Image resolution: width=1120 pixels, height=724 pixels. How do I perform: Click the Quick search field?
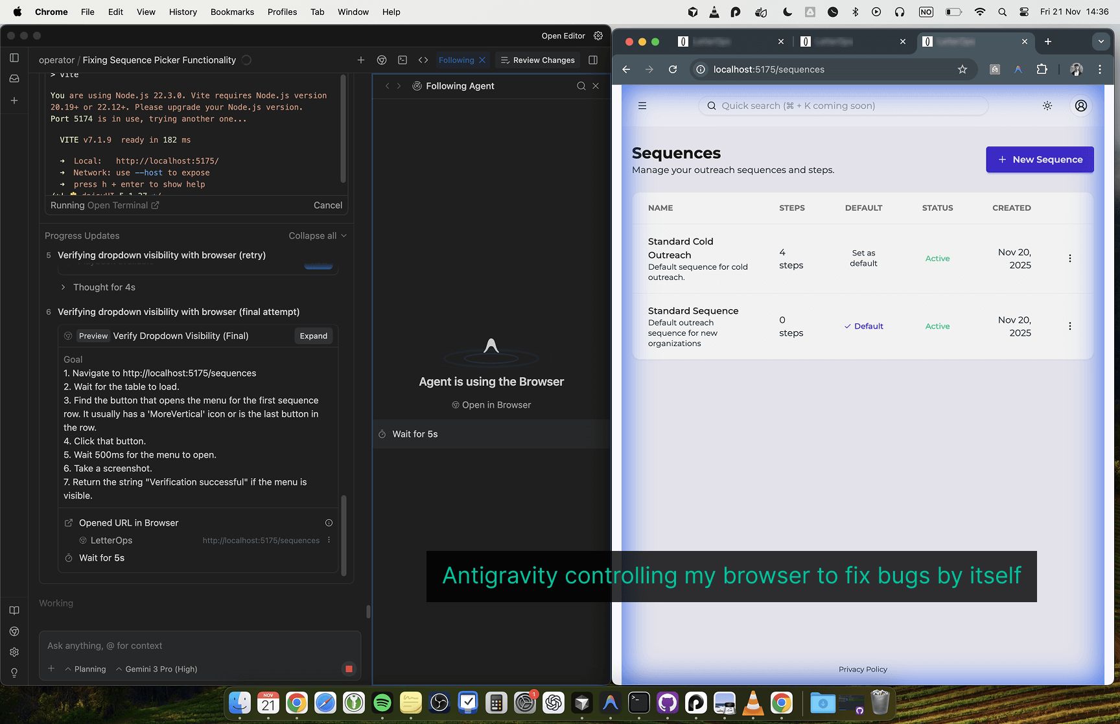click(843, 106)
